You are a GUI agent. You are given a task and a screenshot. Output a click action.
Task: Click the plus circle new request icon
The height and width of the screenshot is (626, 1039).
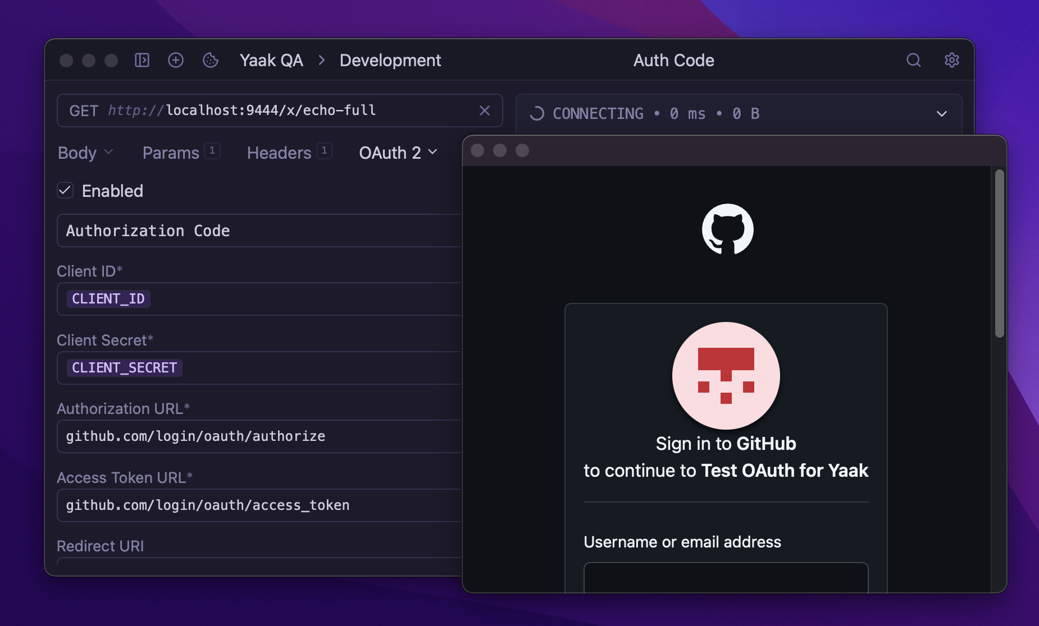coord(176,60)
